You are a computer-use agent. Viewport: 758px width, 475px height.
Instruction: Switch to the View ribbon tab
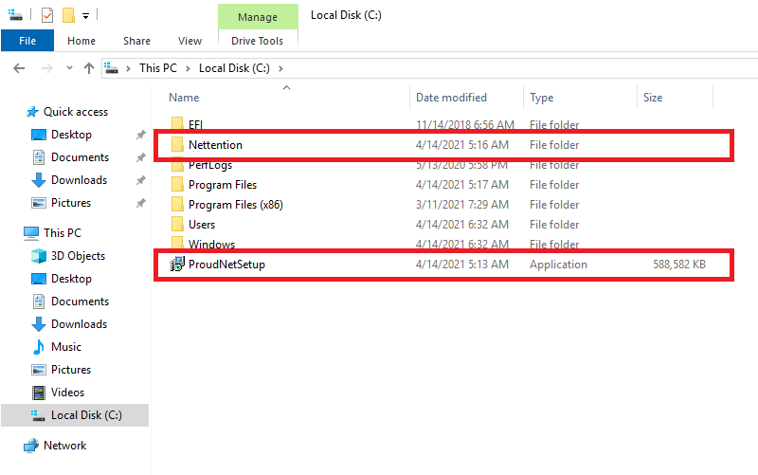coord(189,41)
